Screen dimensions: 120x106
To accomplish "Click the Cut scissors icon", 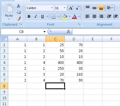I will pos(19,6).
